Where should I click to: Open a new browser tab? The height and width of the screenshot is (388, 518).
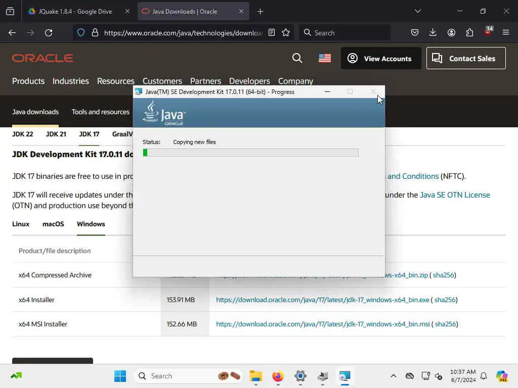pyautogui.click(x=261, y=12)
